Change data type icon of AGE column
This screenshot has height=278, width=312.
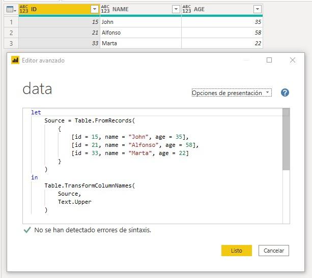(x=186, y=9)
